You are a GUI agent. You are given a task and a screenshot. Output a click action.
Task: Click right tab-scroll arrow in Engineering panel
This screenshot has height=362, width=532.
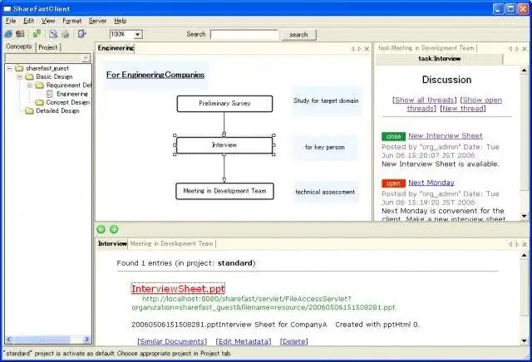[359, 49]
